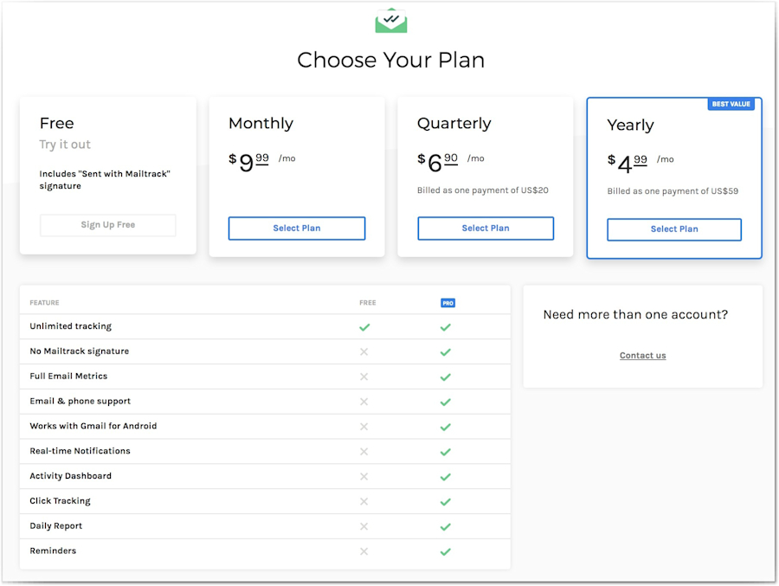Click the FREE column header
This screenshot has width=779, height=586.
click(367, 302)
